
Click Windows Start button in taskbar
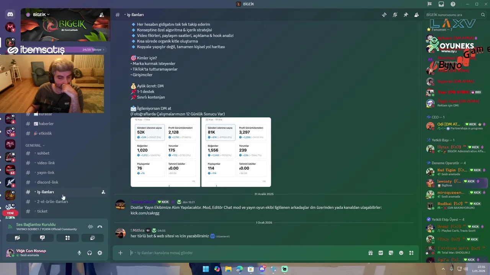[206, 269]
